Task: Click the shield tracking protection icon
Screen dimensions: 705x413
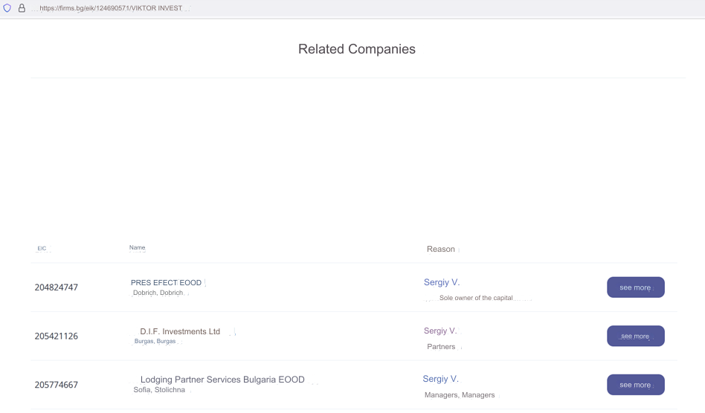Action: click(7, 8)
